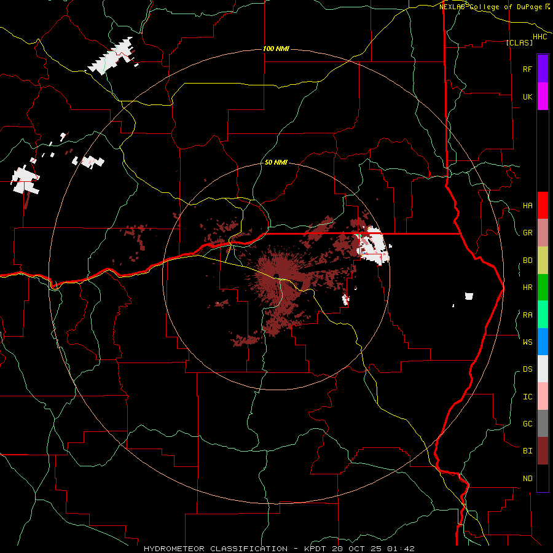Click the 50 NMI range ring label
The height and width of the screenshot is (553, 553).
click(276, 162)
